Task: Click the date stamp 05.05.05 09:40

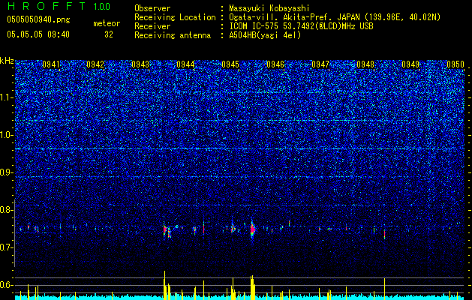Action: (x=38, y=34)
